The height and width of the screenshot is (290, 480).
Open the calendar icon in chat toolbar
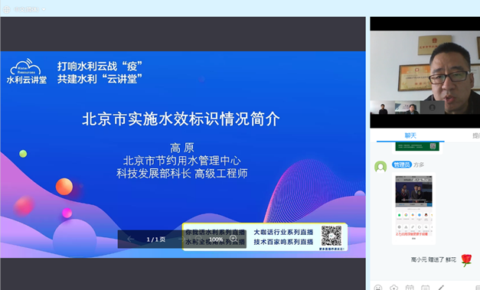click(410, 288)
